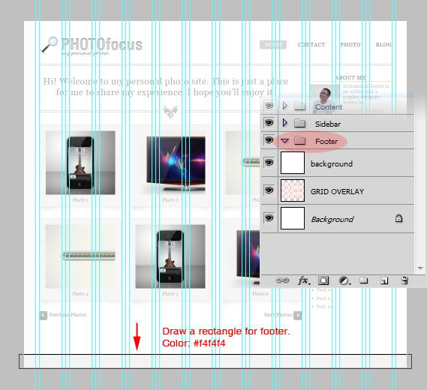Select the Content group name
Screen dimensions: 427x390
point(329,107)
